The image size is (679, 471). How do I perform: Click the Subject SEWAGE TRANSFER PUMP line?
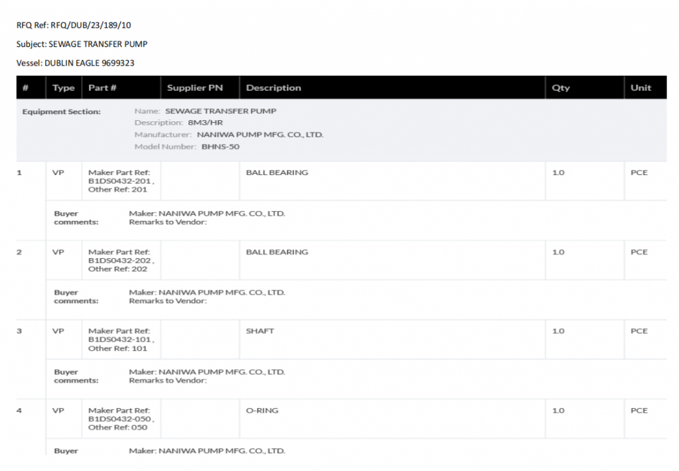tap(82, 44)
